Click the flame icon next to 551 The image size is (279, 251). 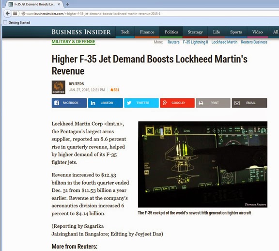112,90
